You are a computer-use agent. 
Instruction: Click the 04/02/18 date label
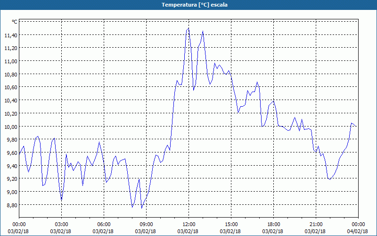coord(358,231)
